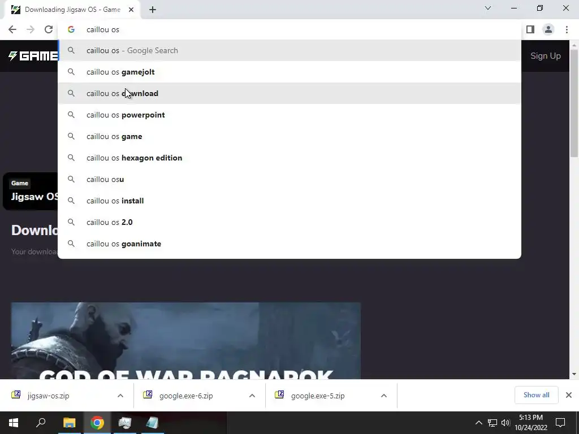579x434 pixels.
Task: Open the monitor app taskbar icon
Action: tap(125, 423)
